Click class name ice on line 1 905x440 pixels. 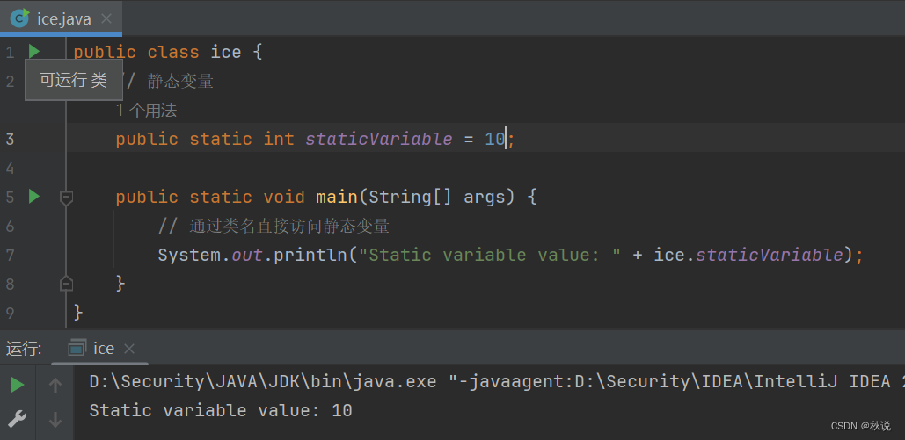click(226, 52)
